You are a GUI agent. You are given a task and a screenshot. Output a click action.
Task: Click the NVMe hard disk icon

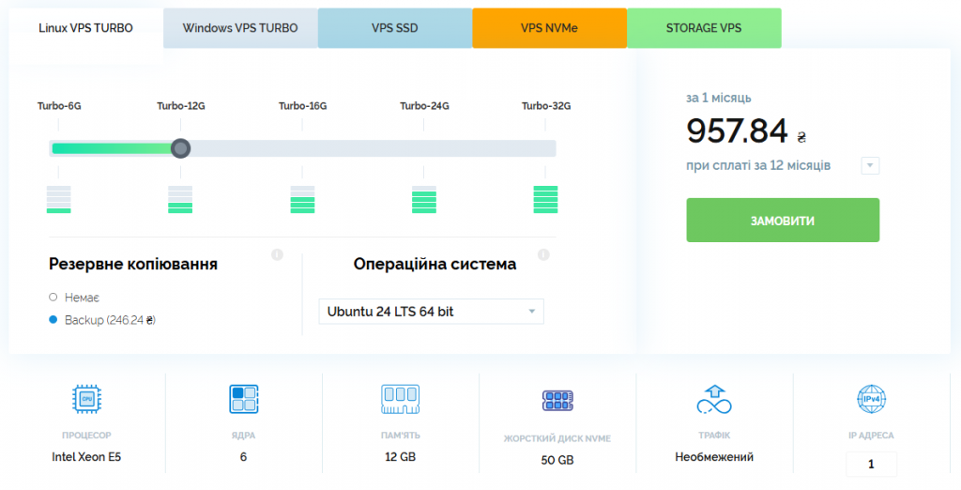[557, 401]
